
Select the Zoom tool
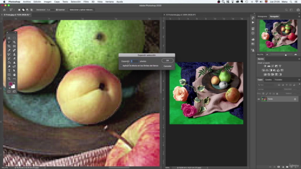[x=9, y=79]
